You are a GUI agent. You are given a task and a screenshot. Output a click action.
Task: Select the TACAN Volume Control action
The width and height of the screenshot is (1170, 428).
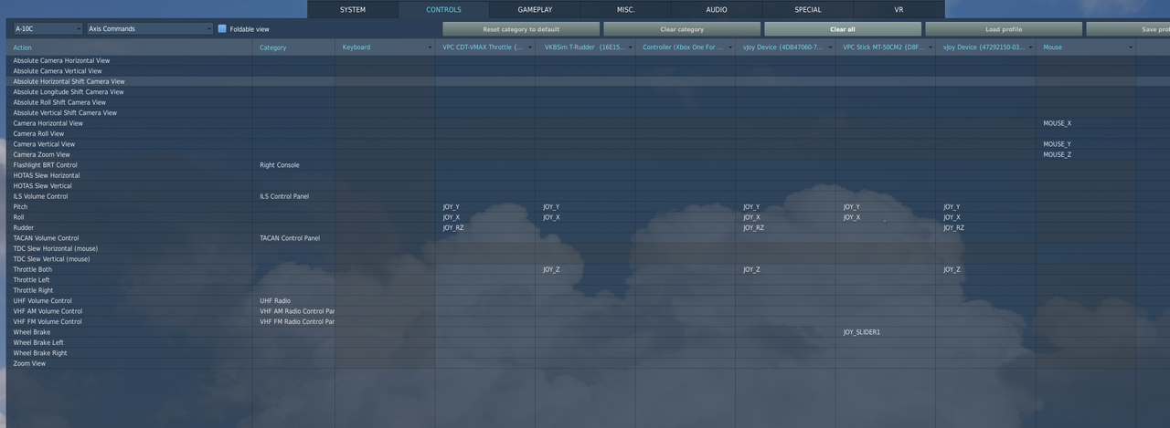tap(46, 238)
